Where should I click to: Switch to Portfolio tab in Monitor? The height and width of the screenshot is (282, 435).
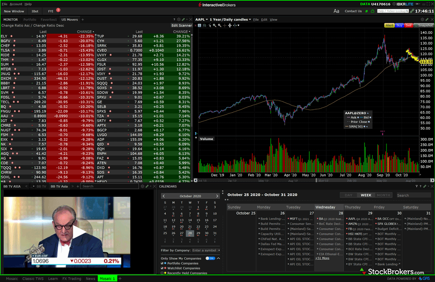point(30,20)
